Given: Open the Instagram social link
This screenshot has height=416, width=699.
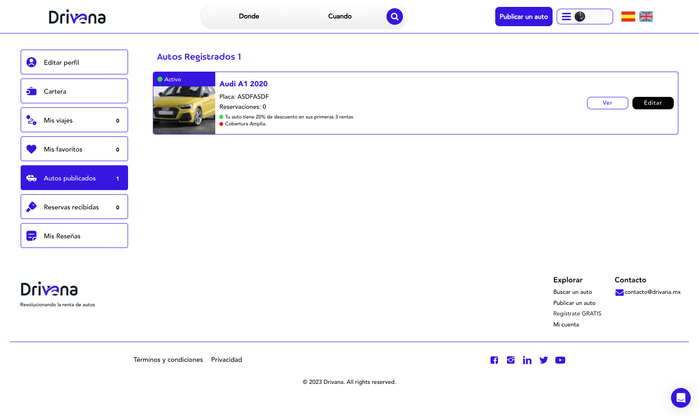Looking at the screenshot, I should click(510, 360).
